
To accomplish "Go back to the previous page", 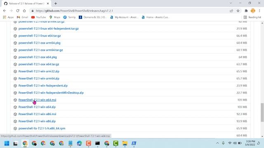I will (5, 11).
